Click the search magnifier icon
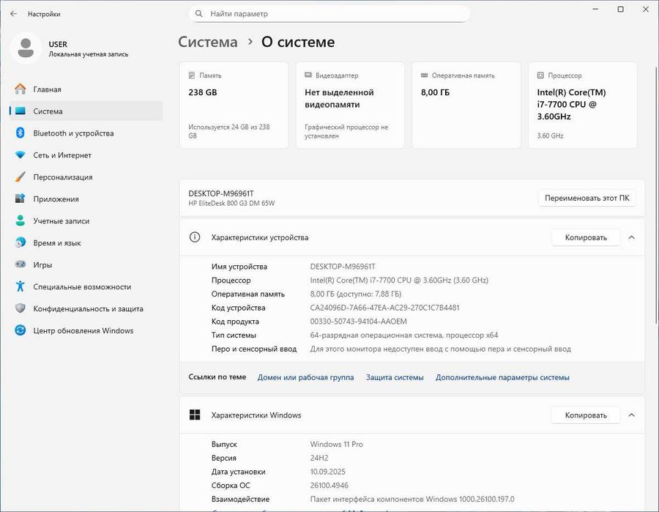This screenshot has height=512, width=659. 199,14
